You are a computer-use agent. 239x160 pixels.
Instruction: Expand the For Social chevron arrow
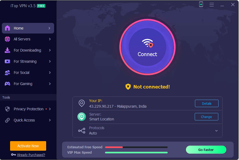(x=50, y=73)
